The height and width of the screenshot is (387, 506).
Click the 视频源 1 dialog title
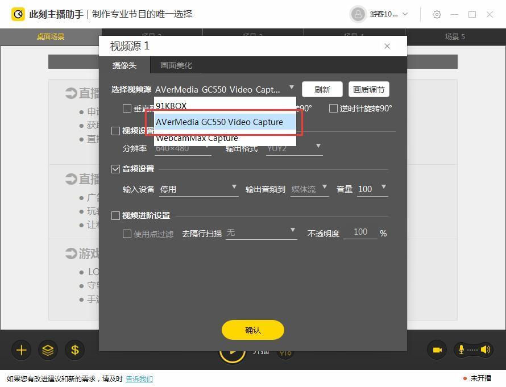(130, 46)
